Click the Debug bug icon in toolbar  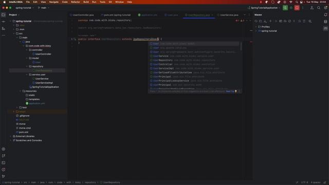point(291,8)
